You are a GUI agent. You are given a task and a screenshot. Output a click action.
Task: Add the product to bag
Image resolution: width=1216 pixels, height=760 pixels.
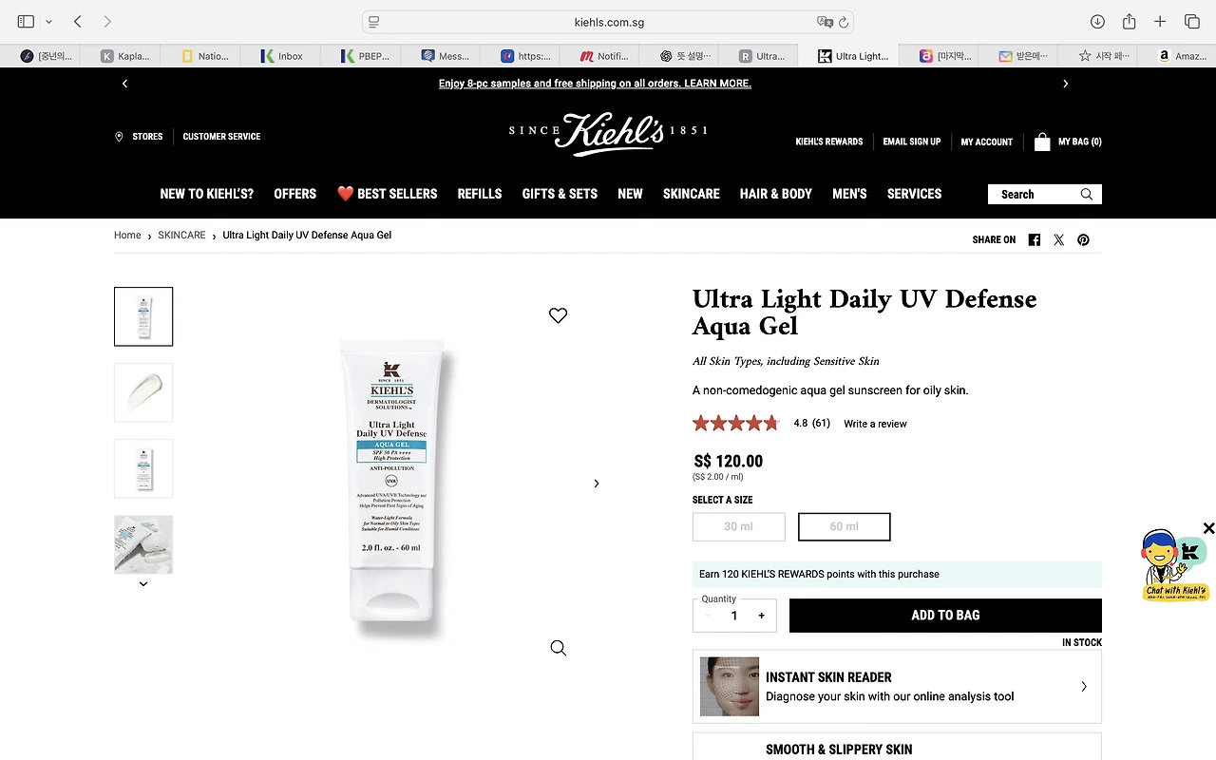945,616
